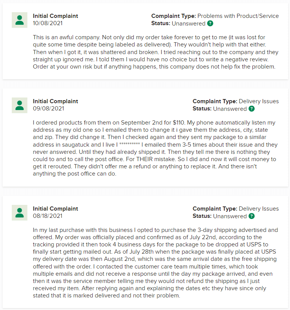Click the Problems with Product/Service complaint type

pos(238,16)
